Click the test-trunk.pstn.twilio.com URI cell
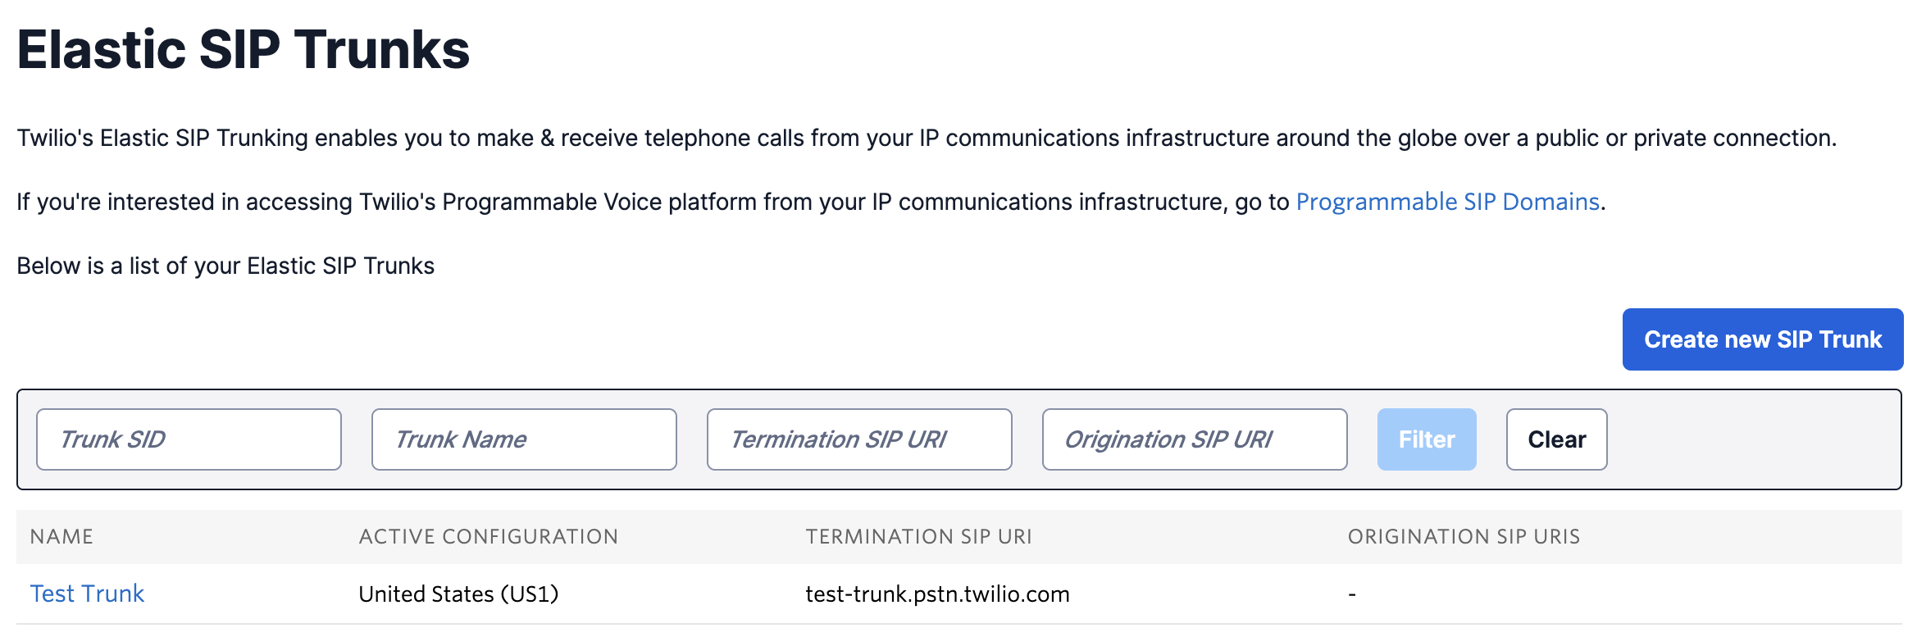Image resolution: width=1917 pixels, height=628 pixels. coord(937,594)
